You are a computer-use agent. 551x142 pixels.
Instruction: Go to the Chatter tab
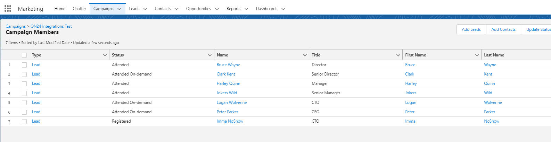pyautogui.click(x=79, y=9)
